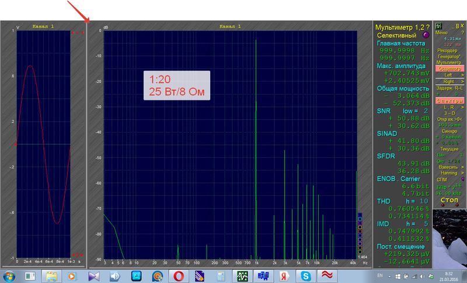Image resolution: width=467 pixels, height=283 pixels.
Task: Open Windows Explorer from the taskbar
Action: click(x=51, y=276)
